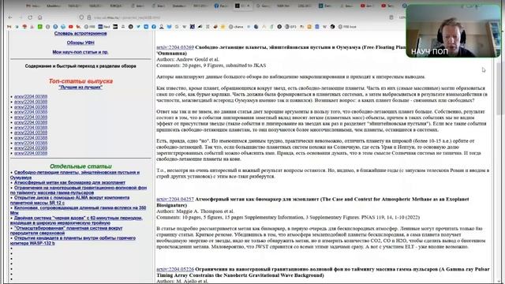Open the browser home page
The width and height of the screenshot is (505, 284).
40,17
